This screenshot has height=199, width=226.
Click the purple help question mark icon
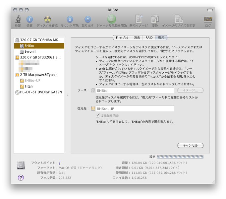point(21,178)
